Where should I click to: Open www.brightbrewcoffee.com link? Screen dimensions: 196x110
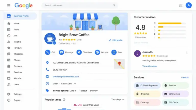(66, 77)
